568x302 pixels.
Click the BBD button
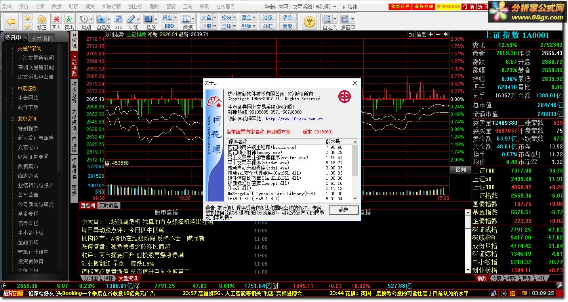coord(169,26)
